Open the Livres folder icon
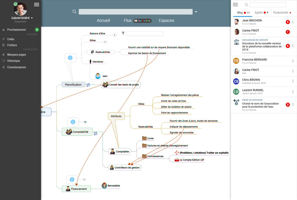 [144, 138]
